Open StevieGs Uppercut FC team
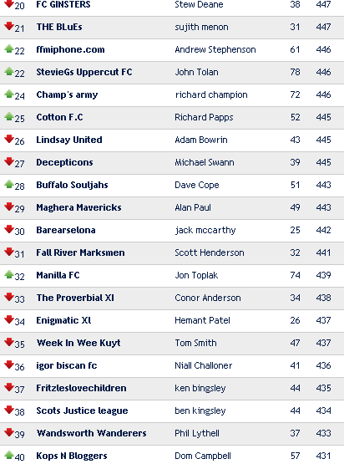 84,72
